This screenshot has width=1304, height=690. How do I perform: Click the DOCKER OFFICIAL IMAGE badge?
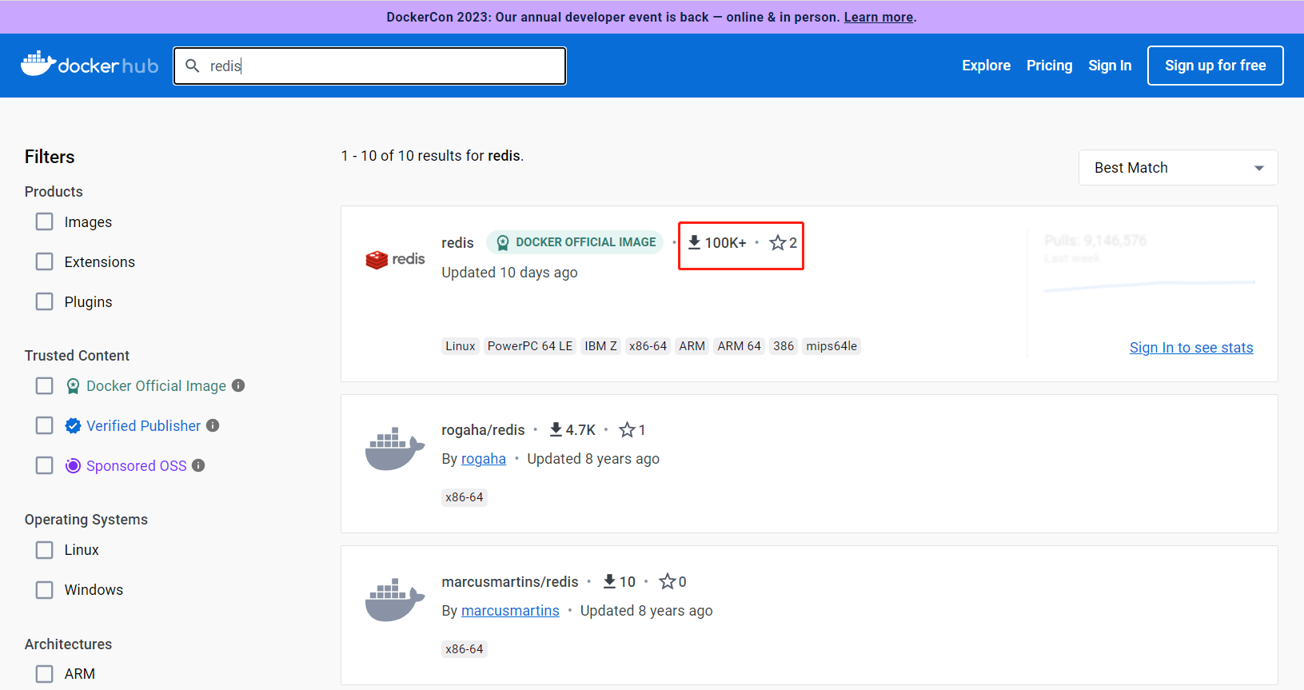(575, 242)
